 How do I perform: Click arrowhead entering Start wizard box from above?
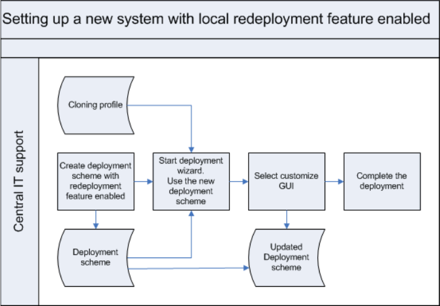[x=191, y=149]
